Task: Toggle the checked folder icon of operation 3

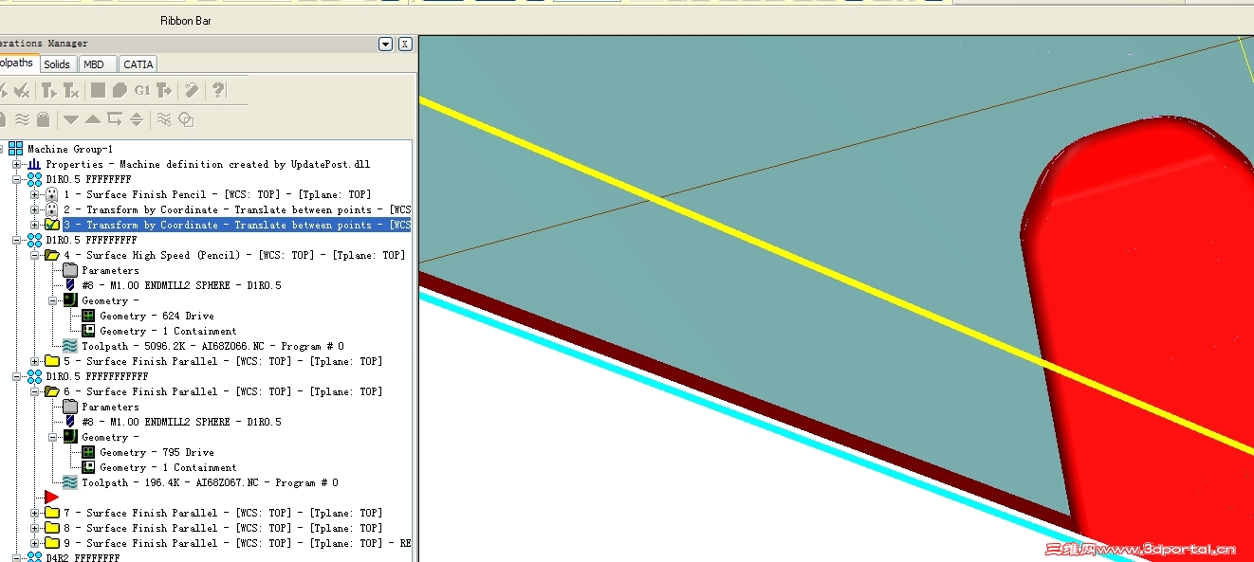Action: click(x=52, y=225)
